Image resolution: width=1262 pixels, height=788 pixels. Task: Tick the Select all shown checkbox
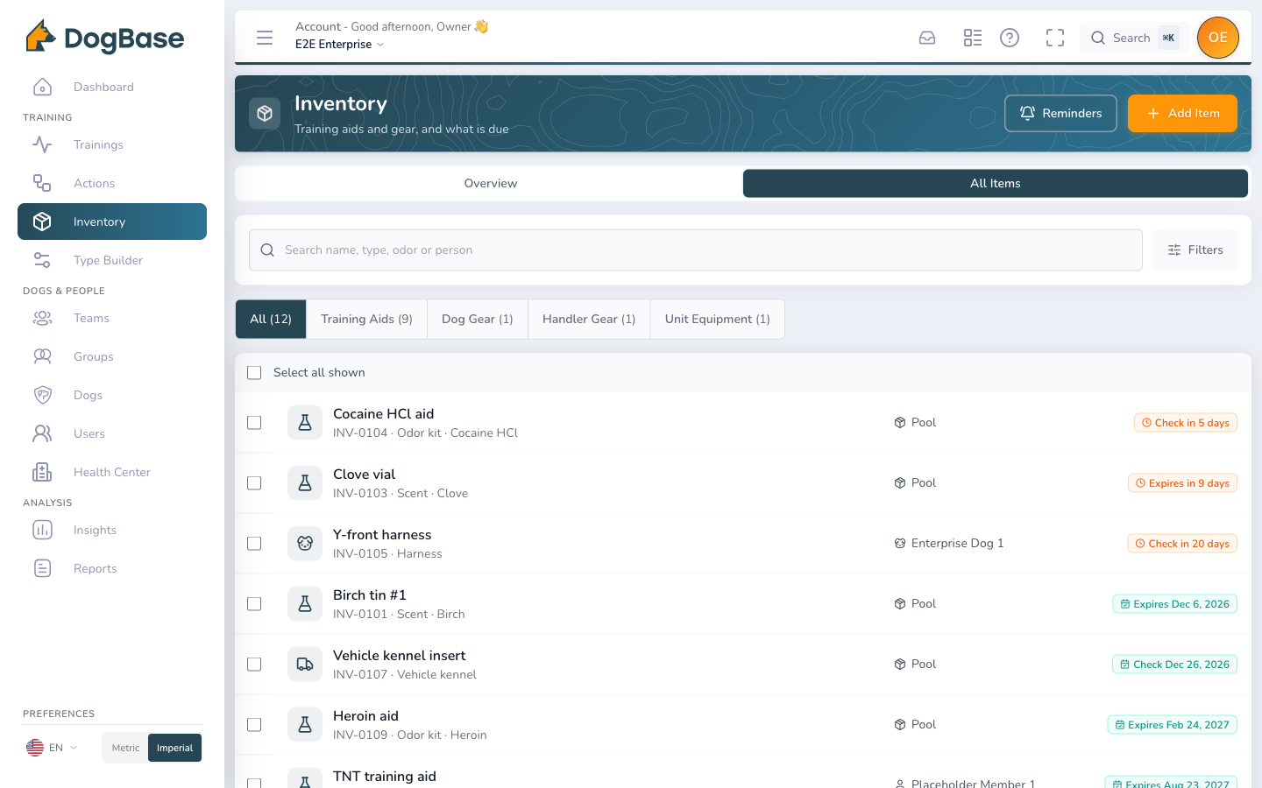pos(254,373)
